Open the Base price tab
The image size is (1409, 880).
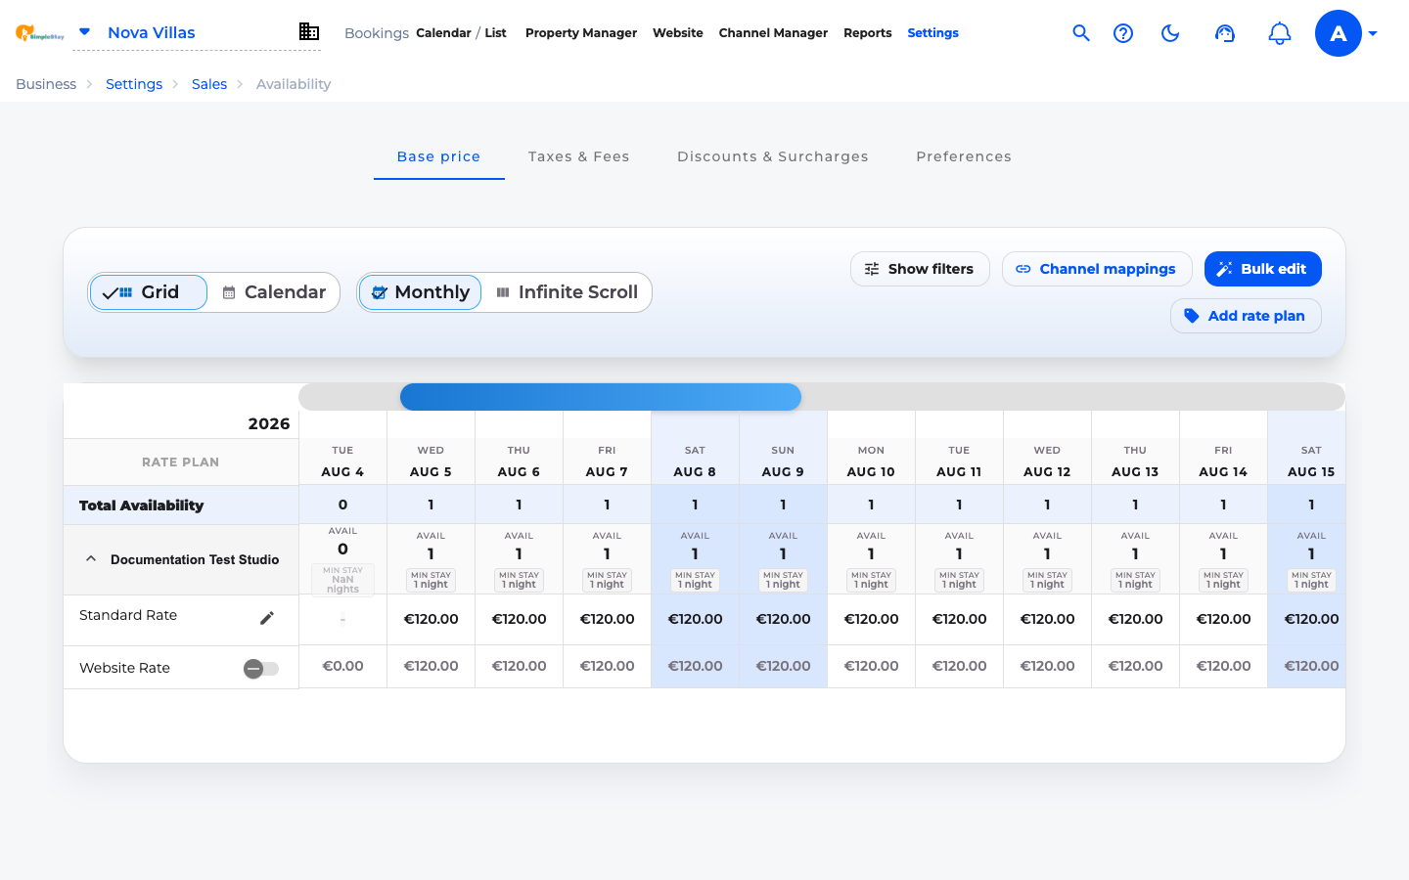click(438, 156)
